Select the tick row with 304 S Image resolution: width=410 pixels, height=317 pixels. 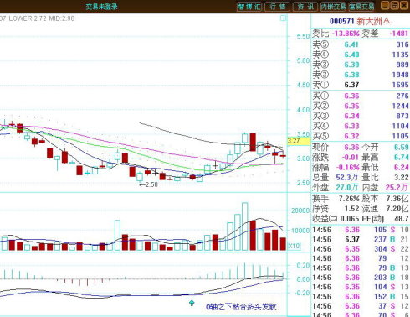point(361,249)
